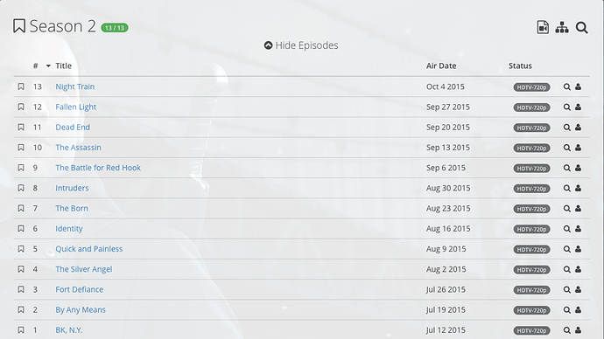Open manual search for Dead End episode
604x339 pixels.
coord(579,128)
